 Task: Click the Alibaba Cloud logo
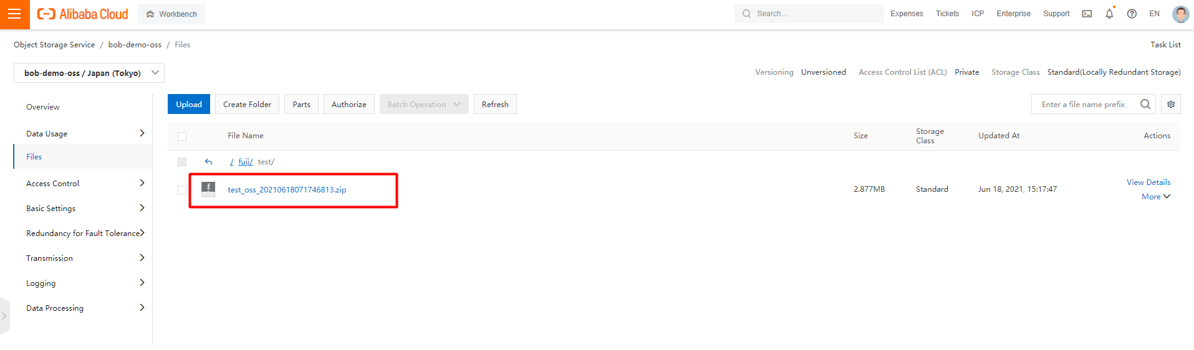(x=82, y=14)
